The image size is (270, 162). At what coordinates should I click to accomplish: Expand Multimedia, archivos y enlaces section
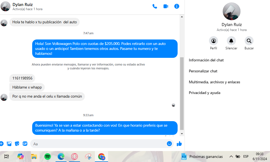(x=214, y=82)
